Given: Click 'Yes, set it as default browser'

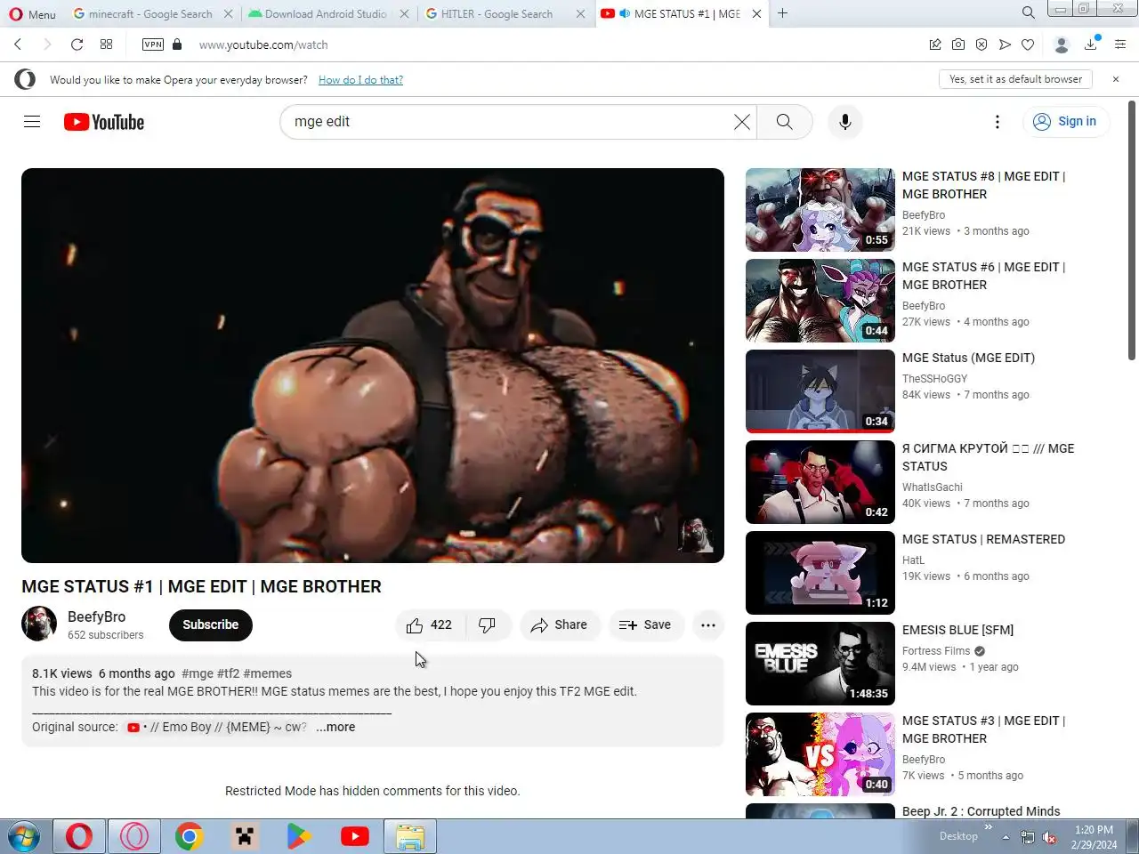Looking at the screenshot, I should pyautogui.click(x=1015, y=79).
